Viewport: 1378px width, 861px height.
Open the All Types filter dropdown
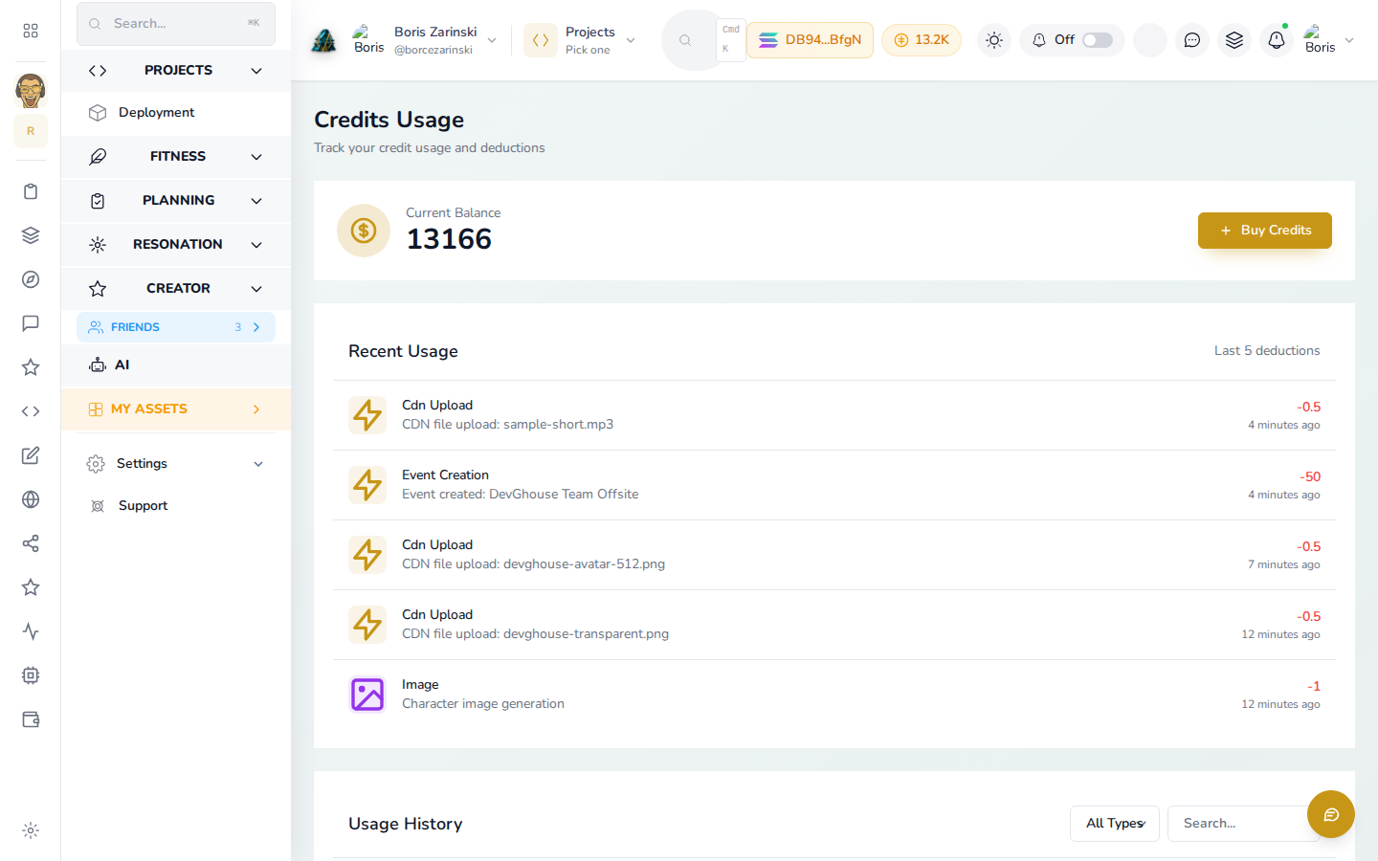tap(1115, 824)
